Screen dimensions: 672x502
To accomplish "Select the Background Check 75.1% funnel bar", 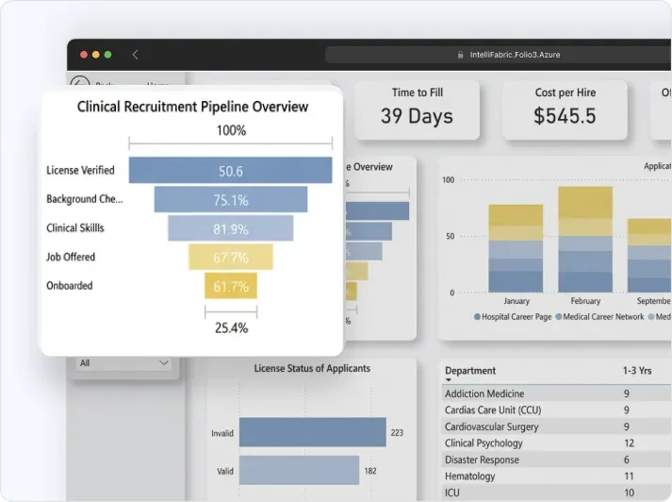I will pyautogui.click(x=231, y=199).
